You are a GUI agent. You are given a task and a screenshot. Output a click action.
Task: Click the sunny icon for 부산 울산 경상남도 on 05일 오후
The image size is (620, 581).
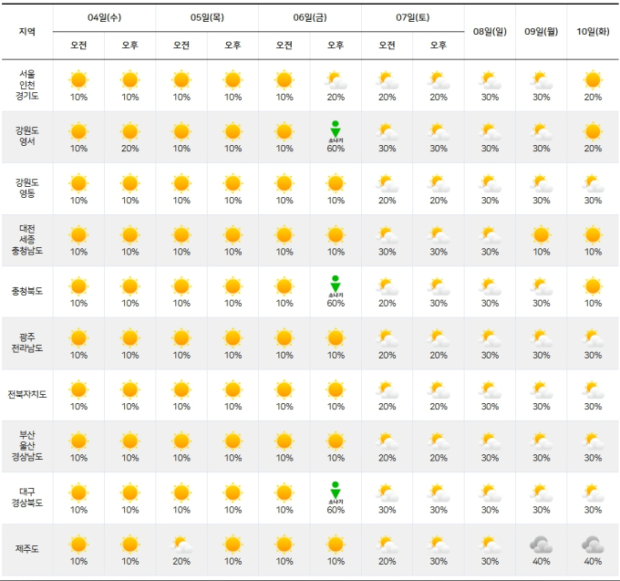pyautogui.click(x=232, y=441)
